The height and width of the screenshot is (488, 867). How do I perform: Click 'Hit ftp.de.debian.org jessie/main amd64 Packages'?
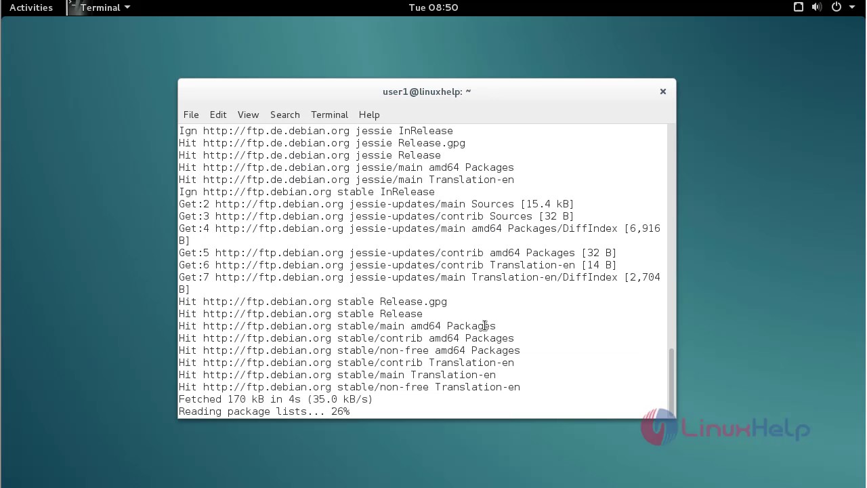346,167
